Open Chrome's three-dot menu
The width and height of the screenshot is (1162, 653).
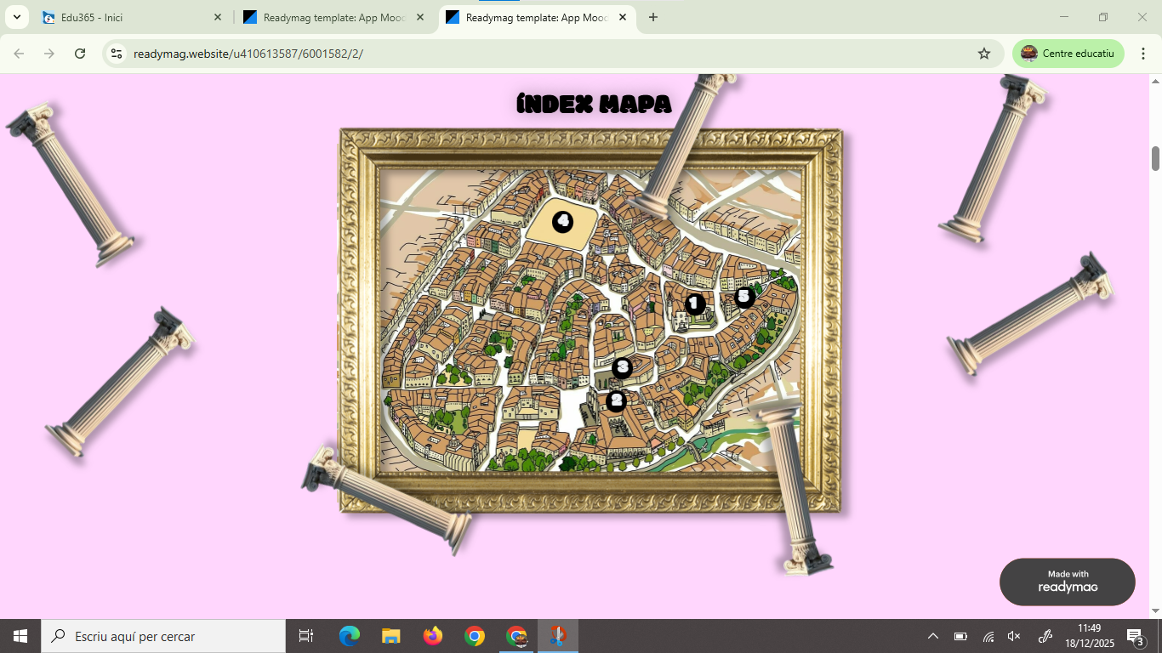[1143, 54]
